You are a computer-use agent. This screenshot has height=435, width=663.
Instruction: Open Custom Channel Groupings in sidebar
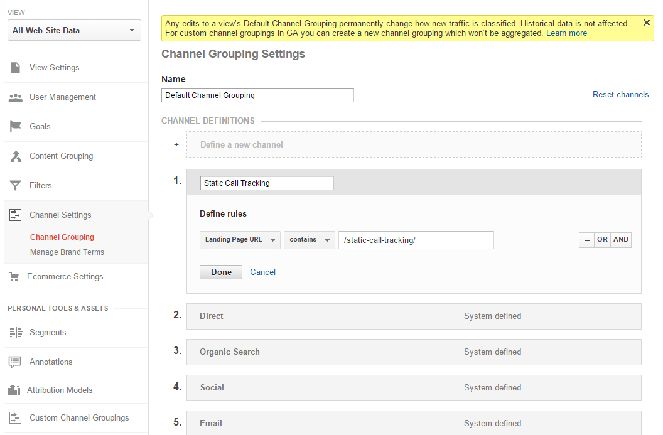79,418
